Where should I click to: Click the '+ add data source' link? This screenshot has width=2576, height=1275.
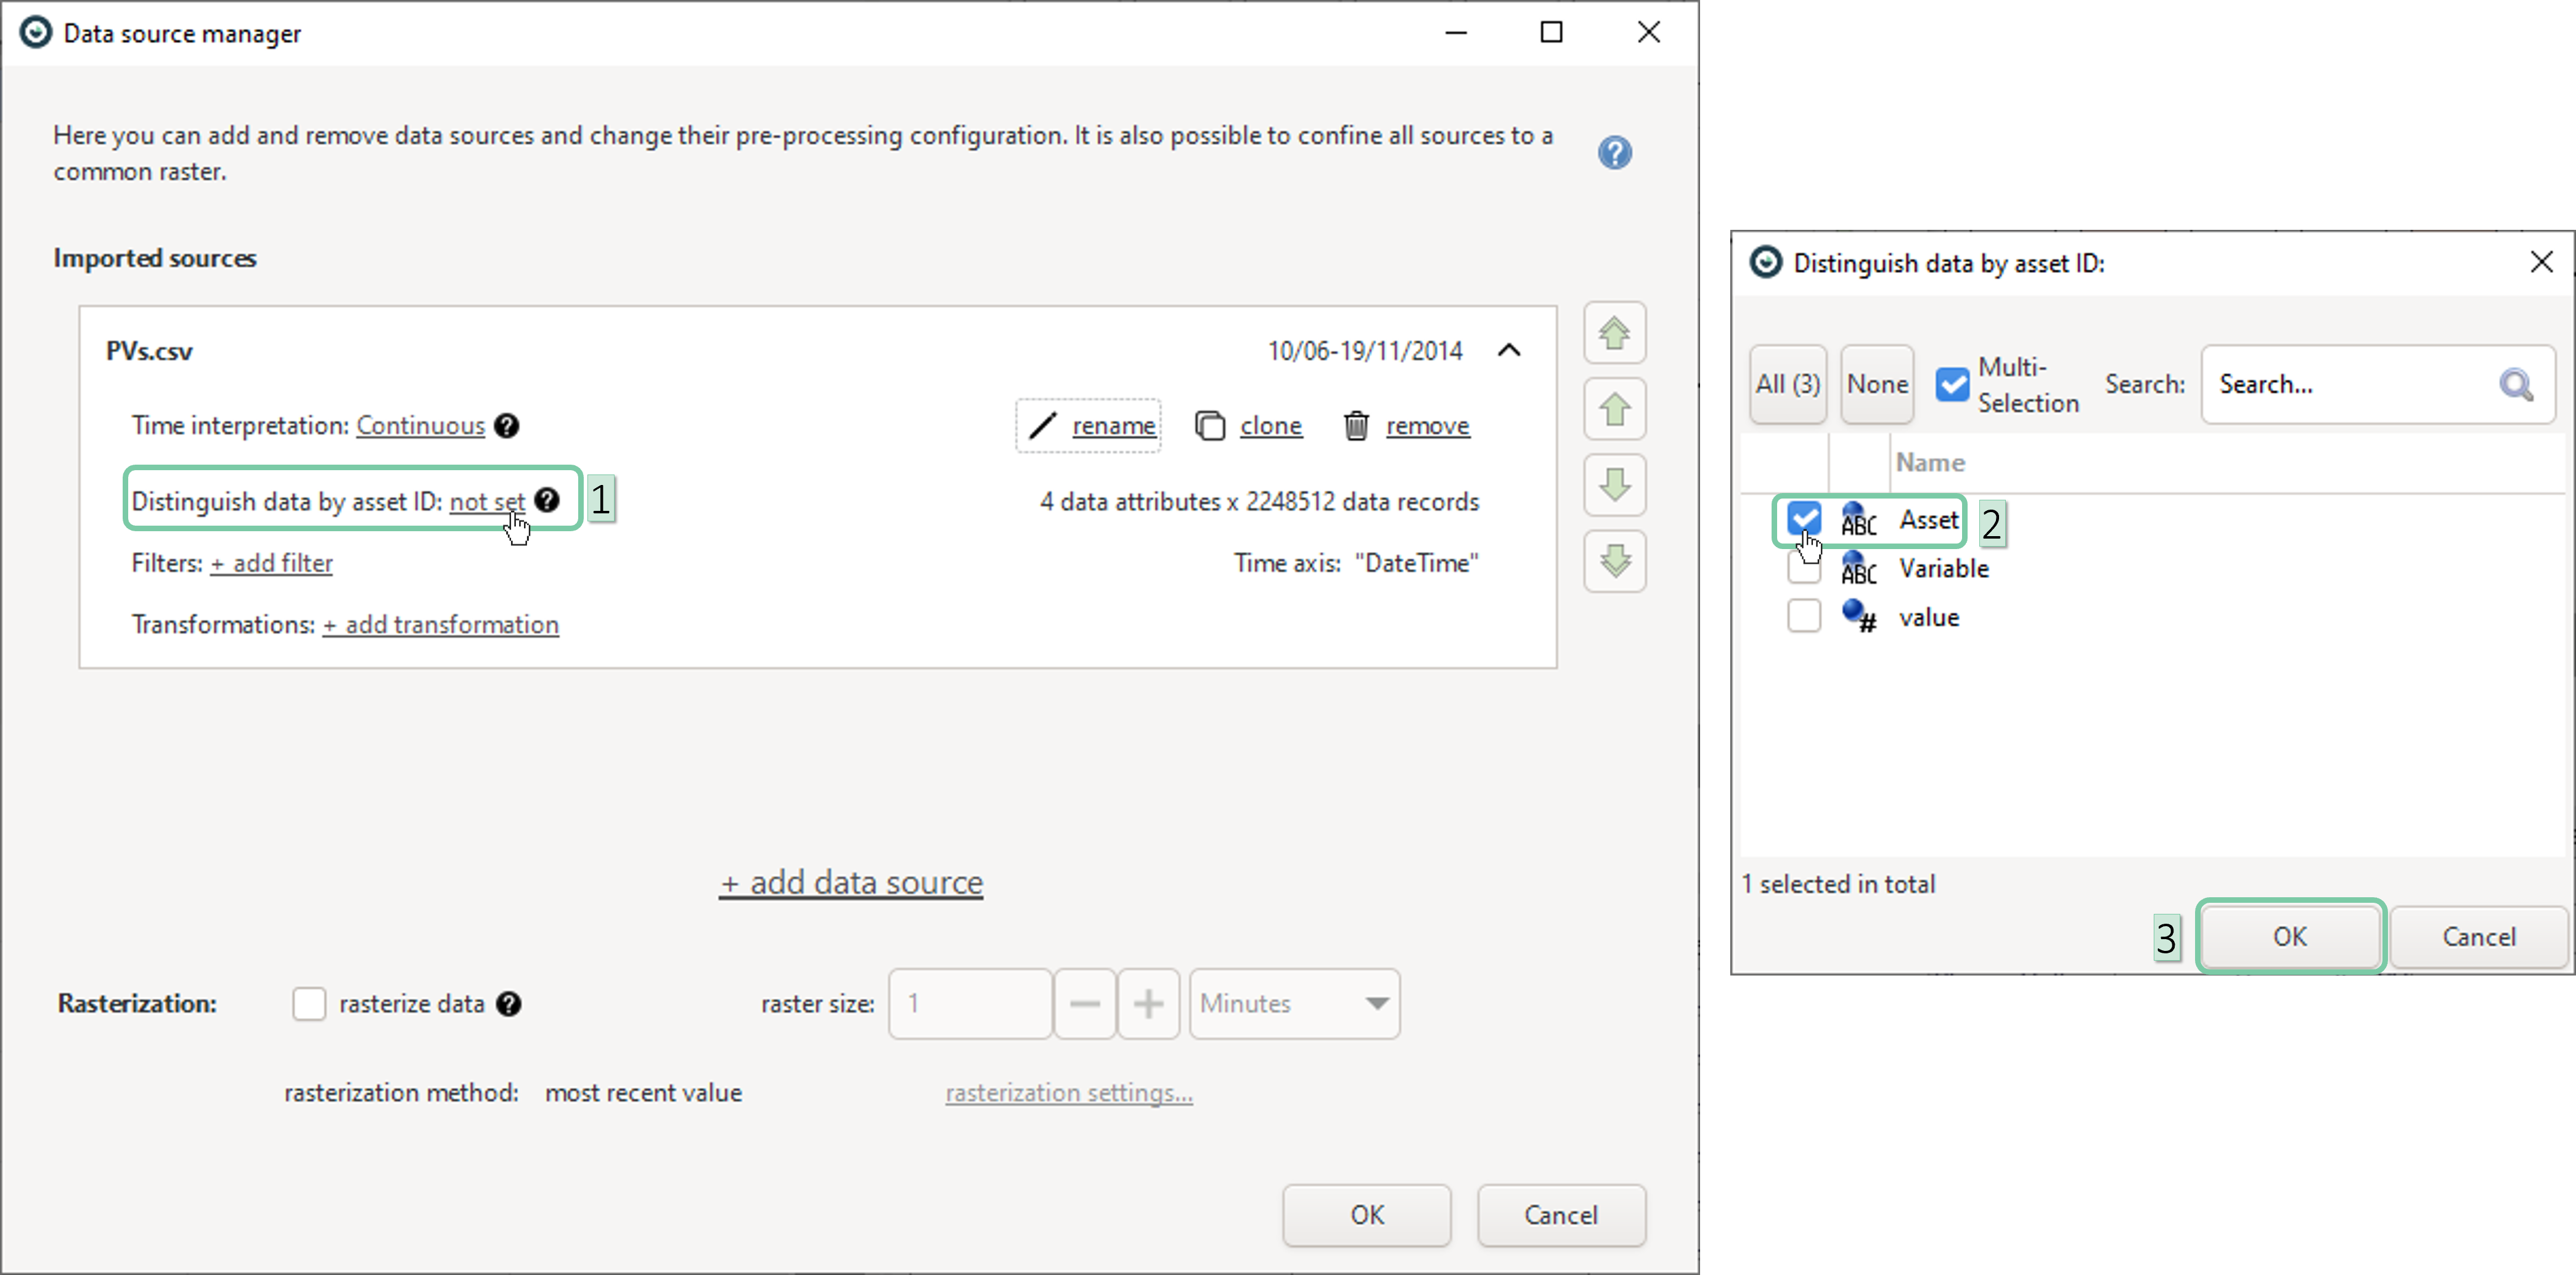pyautogui.click(x=851, y=882)
